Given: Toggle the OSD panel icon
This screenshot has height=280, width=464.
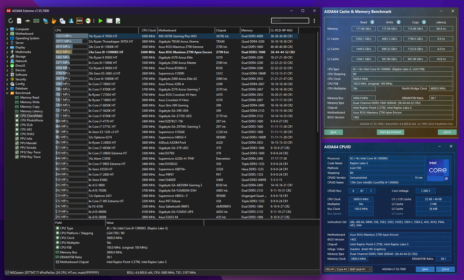Looking at the screenshot, I should pos(80,21).
